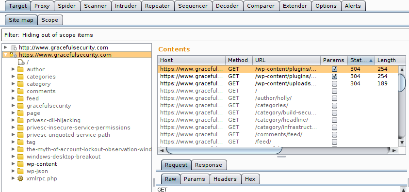Click the windows-desktop-breakout folder icon
Image resolution: width=409 pixels, height=192 pixels.
tap(20, 157)
